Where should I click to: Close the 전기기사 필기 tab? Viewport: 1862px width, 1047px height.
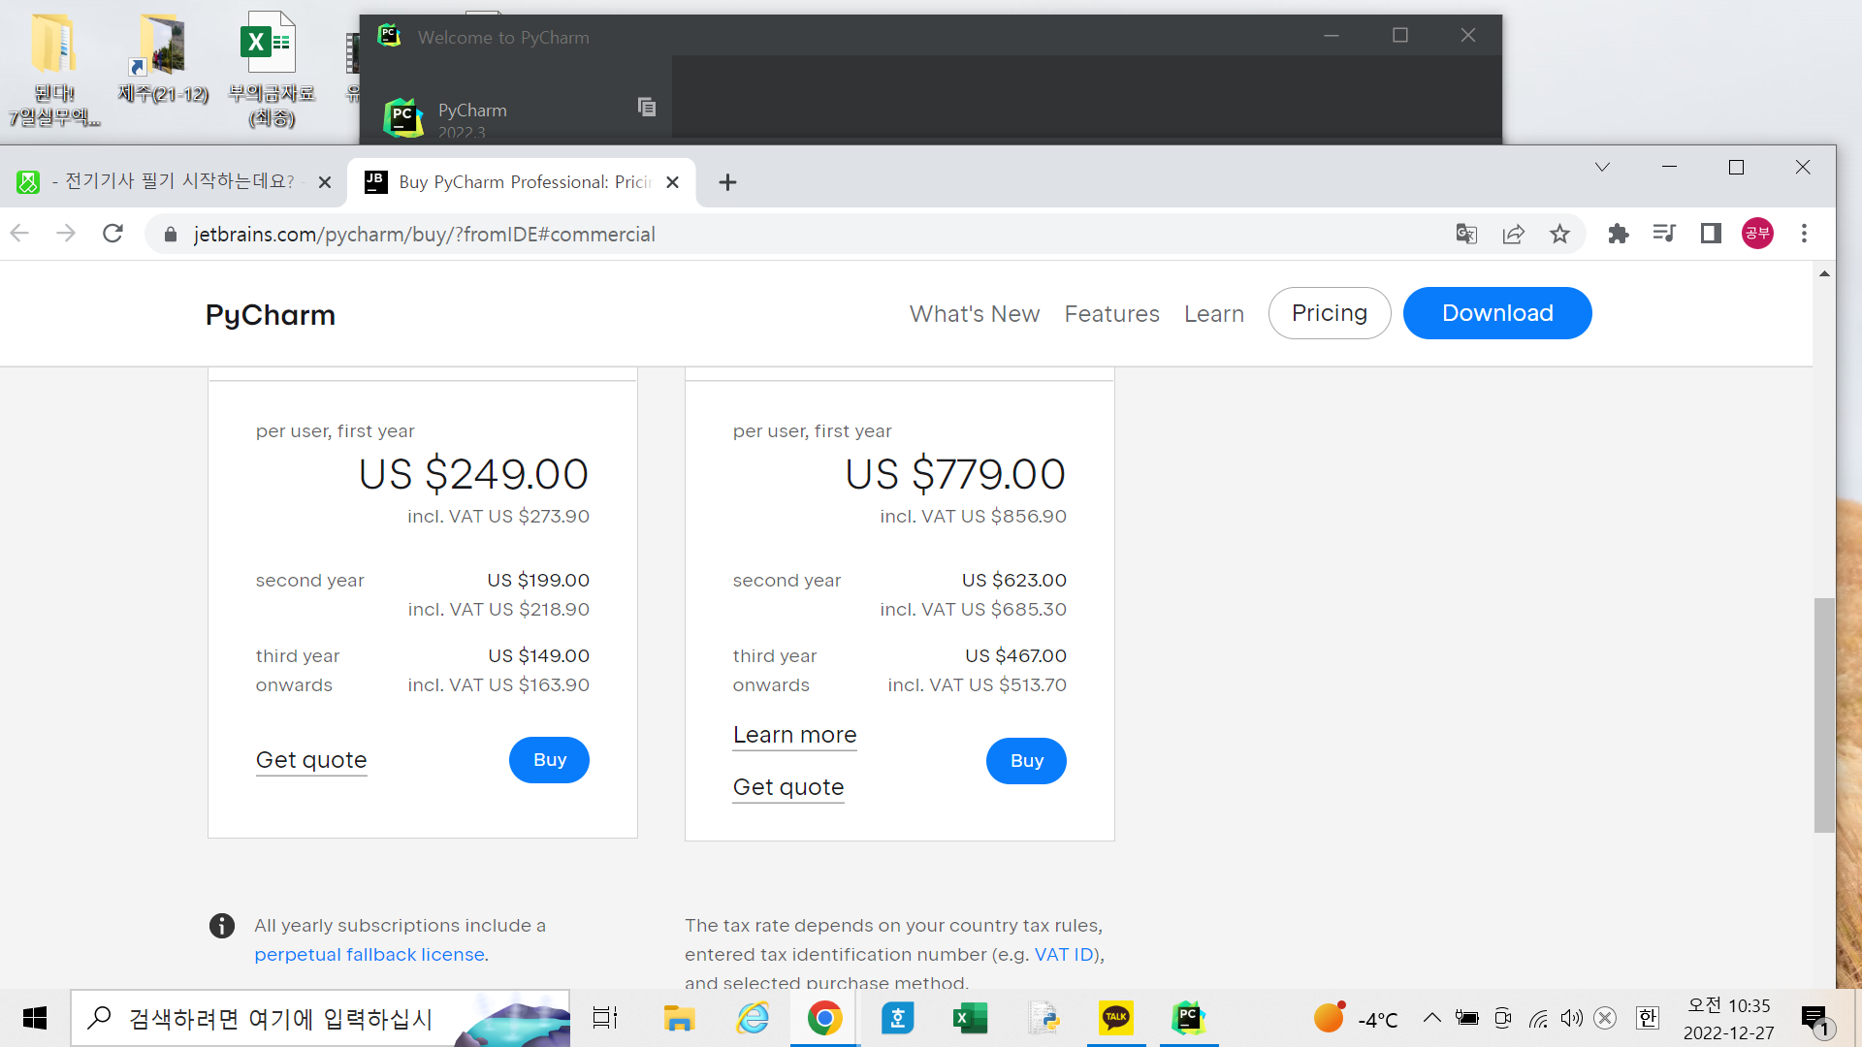[x=325, y=182]
